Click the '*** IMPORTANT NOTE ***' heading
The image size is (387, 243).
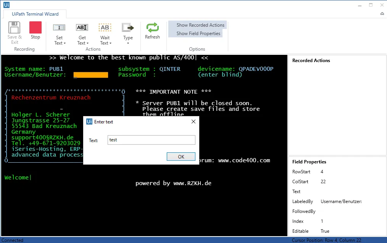(173, 92)
